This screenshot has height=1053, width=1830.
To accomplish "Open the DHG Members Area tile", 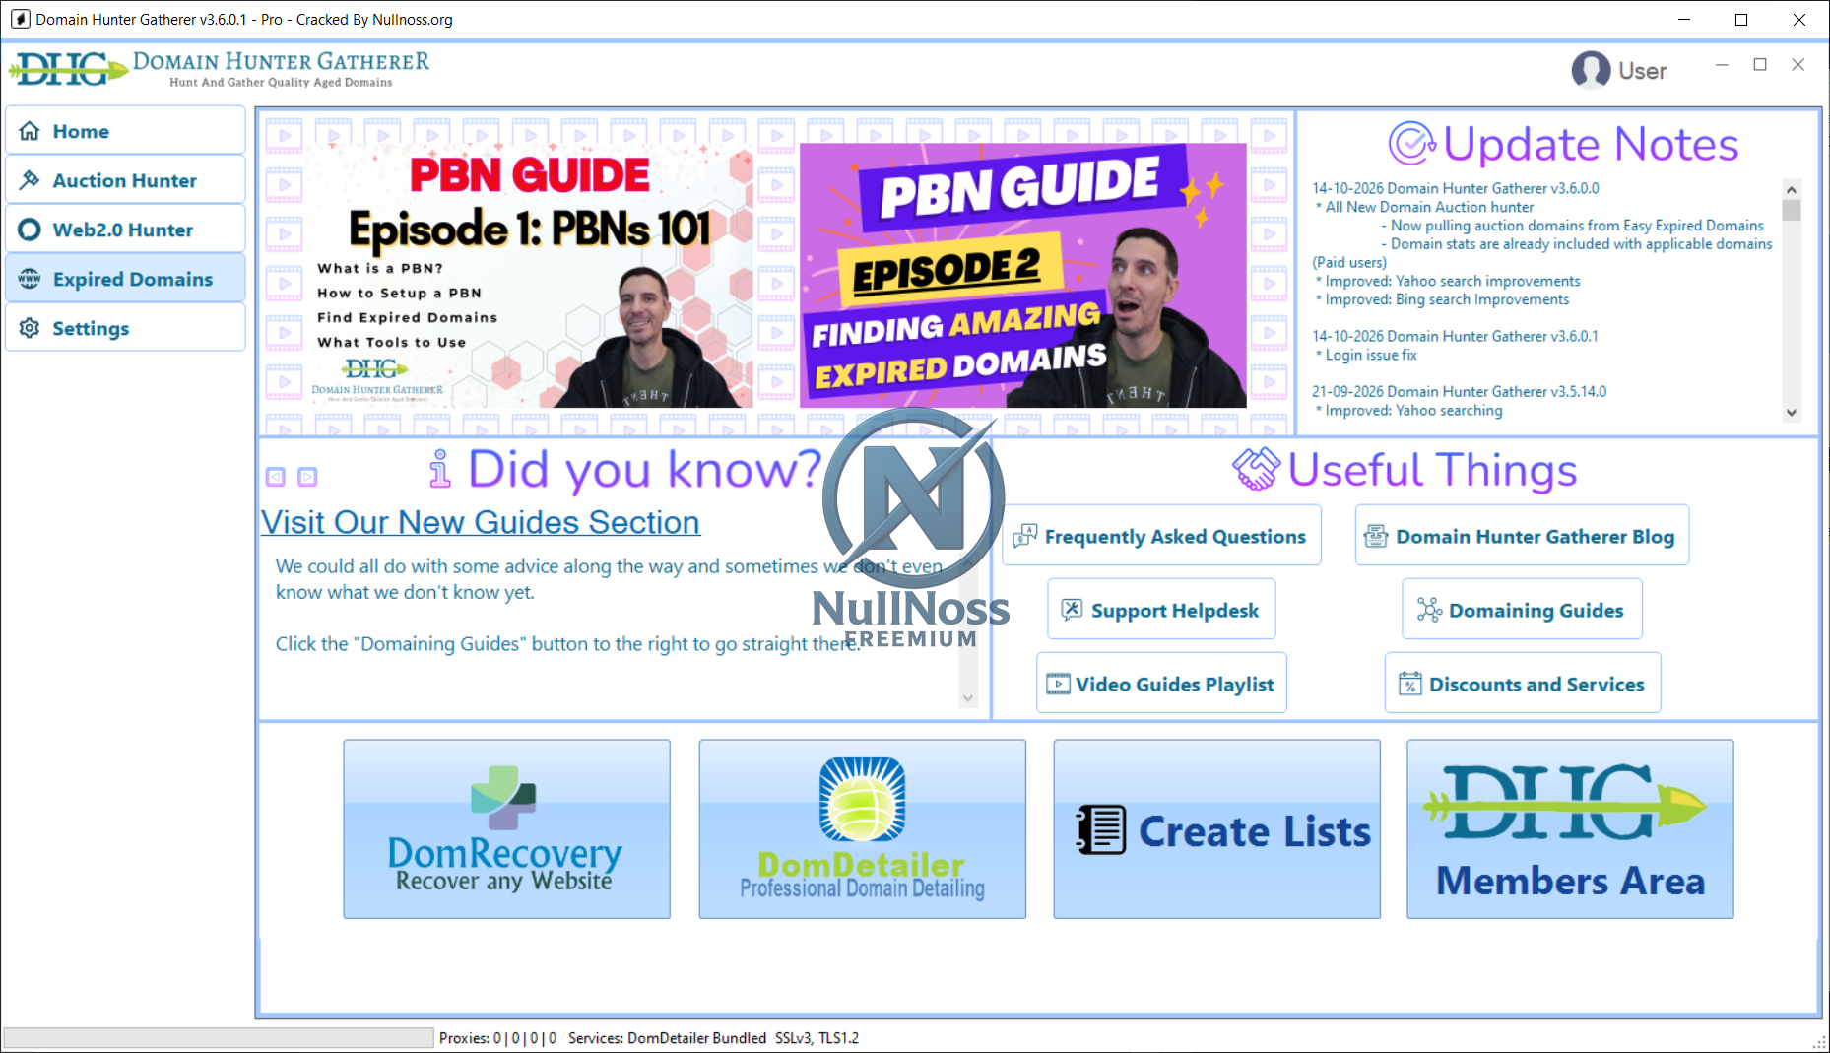I will point(1570,829).
